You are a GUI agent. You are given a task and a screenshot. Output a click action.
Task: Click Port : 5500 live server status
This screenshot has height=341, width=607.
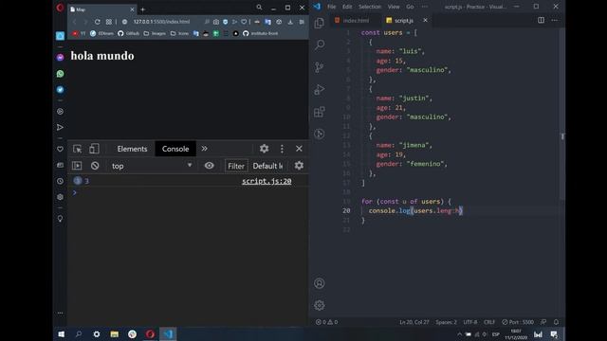pyautogui.click(x=518, y=322)
